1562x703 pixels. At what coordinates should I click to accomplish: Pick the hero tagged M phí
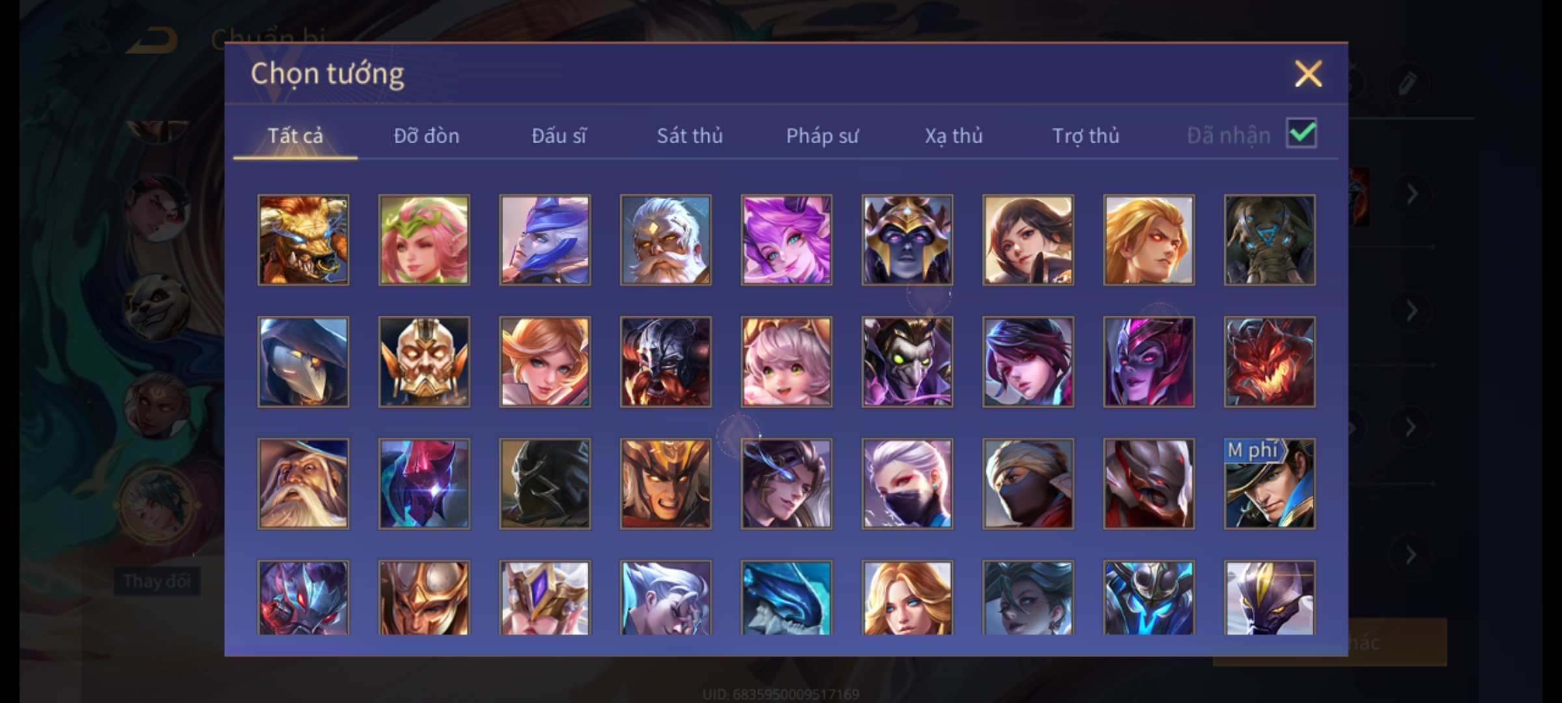(x=1270, y=484)
